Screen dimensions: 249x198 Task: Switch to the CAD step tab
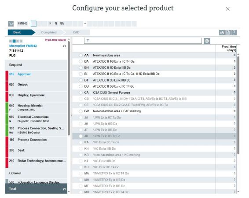(76, 32)
